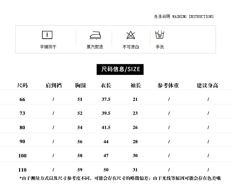Click sleeve length 28
This screenshot has width=232, height=184.
(x=135, y=142)
